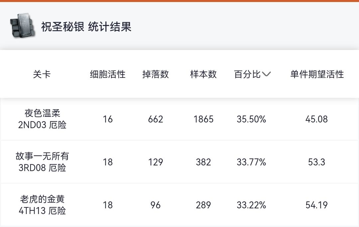Image resolution: width=359 pixels, height=227 pixels.
Task: Open the 夜色温柔 2ND03 厄险 stage
Action: pyautogui.click(x=42, y=119)
